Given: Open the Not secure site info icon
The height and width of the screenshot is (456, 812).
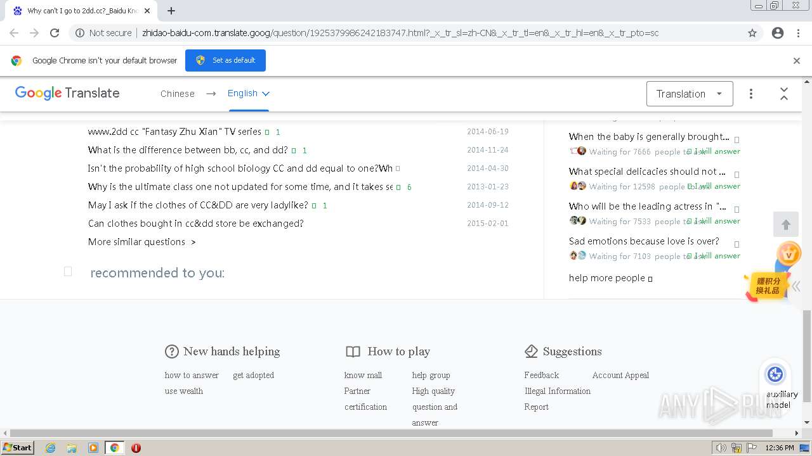Looking at the screenshot, I should [x=80, y=33].
